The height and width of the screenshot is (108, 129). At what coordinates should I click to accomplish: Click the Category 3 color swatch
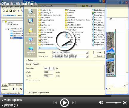11,36
